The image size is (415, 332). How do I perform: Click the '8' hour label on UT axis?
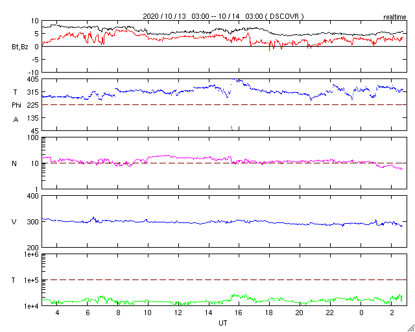pos(118,313)
